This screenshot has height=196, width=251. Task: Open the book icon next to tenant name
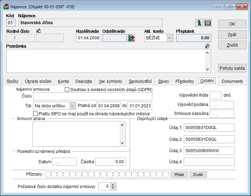pos(208,23)
